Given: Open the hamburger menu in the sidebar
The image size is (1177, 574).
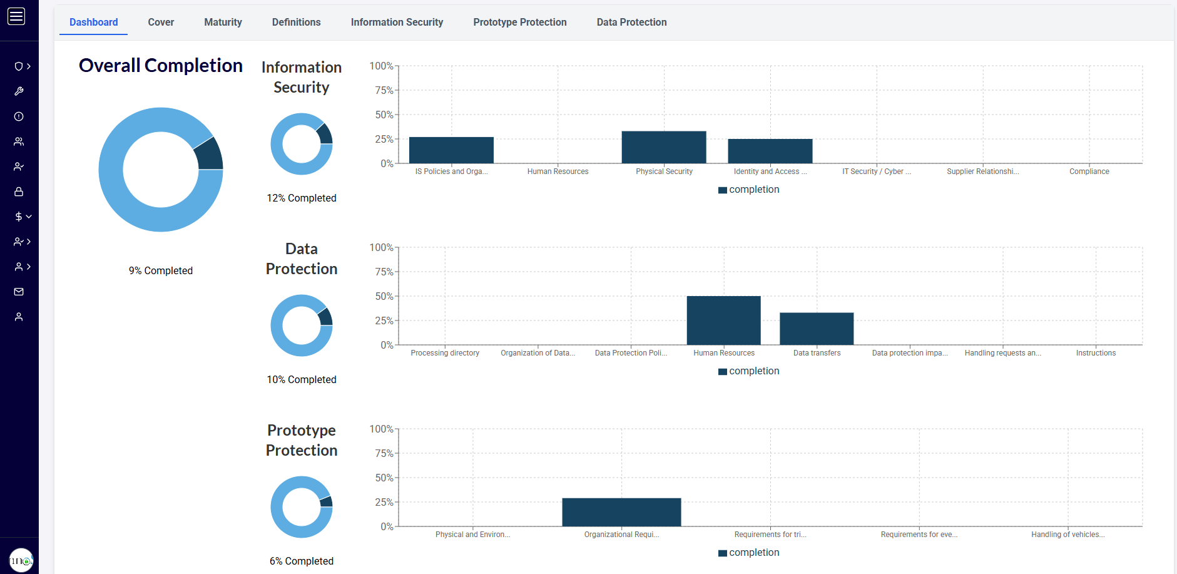Looking at the screenshot, I should 16,16.
